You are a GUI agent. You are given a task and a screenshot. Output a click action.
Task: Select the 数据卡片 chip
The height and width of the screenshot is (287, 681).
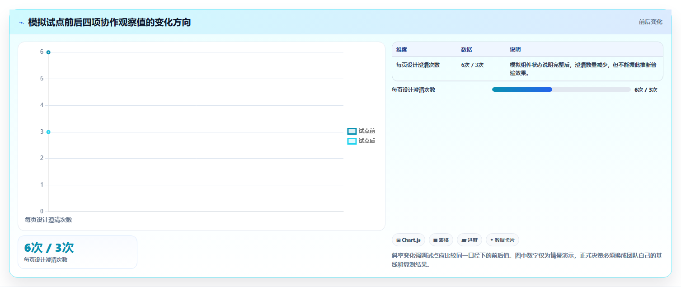click(503, 240)
